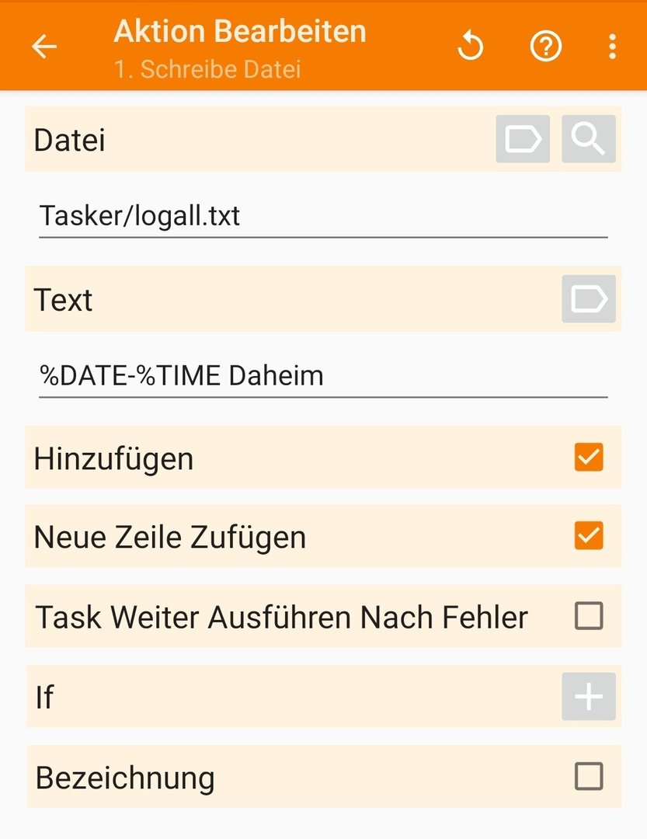Tap the '1. Schreibe Datei' subtitle
The width and height of the screenshot is (647, 839).
coord(207,68)
